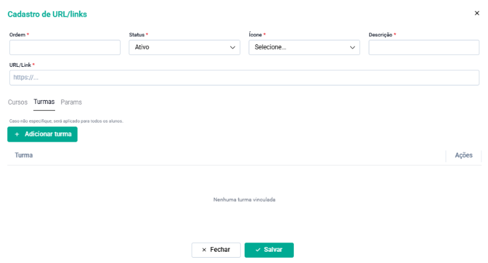The image size is (488, 263).
Task: Click the chevron arrow in the Status field
Action: (233, 48)
